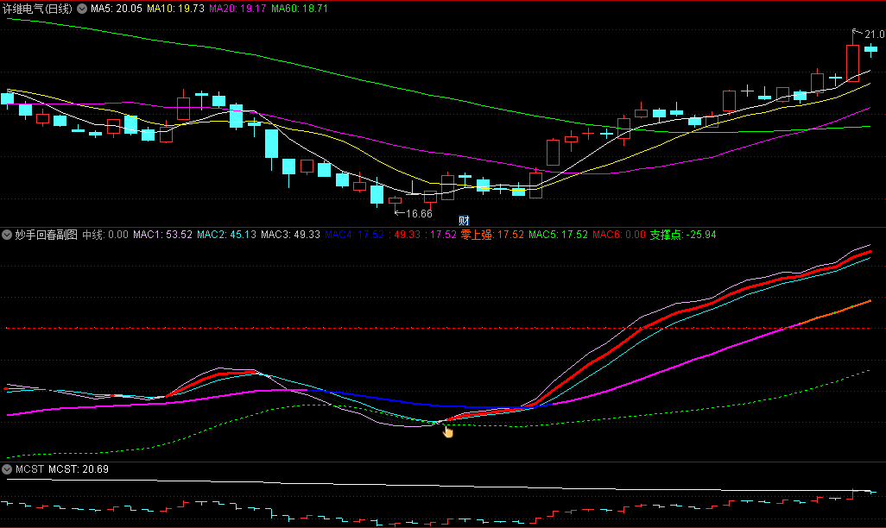
Task: Click the MA60: 18.71 label
Action: click(x=300, y=9)
